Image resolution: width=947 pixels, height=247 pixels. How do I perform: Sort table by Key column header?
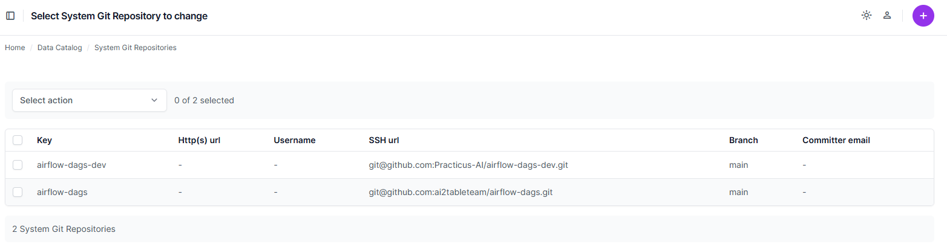pyautogui.click(x=44, y=140)
